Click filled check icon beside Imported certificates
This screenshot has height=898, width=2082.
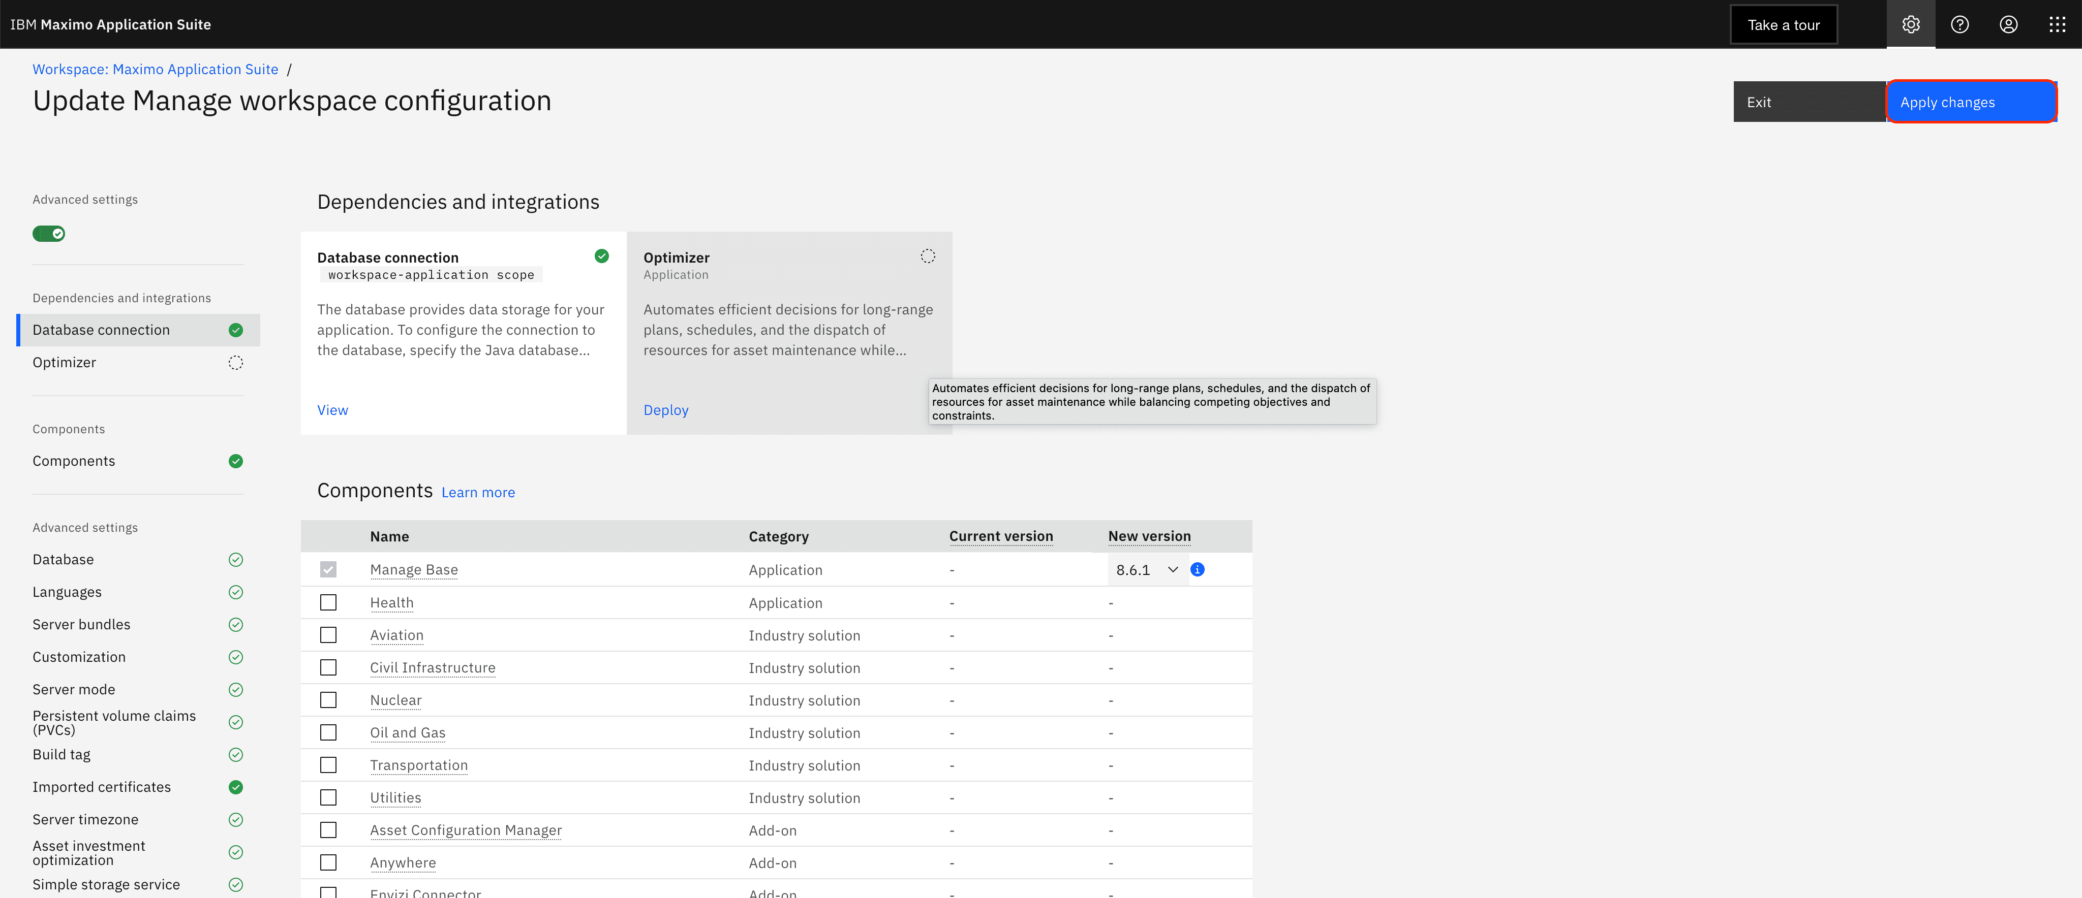[x=235, y=787]
